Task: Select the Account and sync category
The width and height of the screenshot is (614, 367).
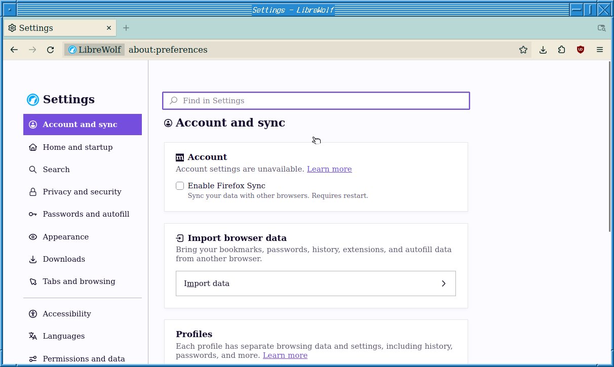Action: point(83,125)
